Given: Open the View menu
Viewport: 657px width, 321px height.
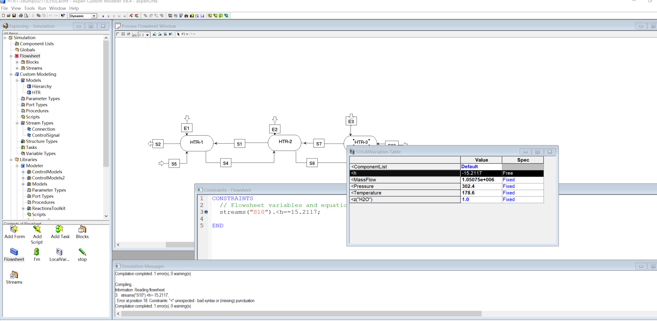Looking at the screenshot, I should pyautogui.click(x=16, y=8).
